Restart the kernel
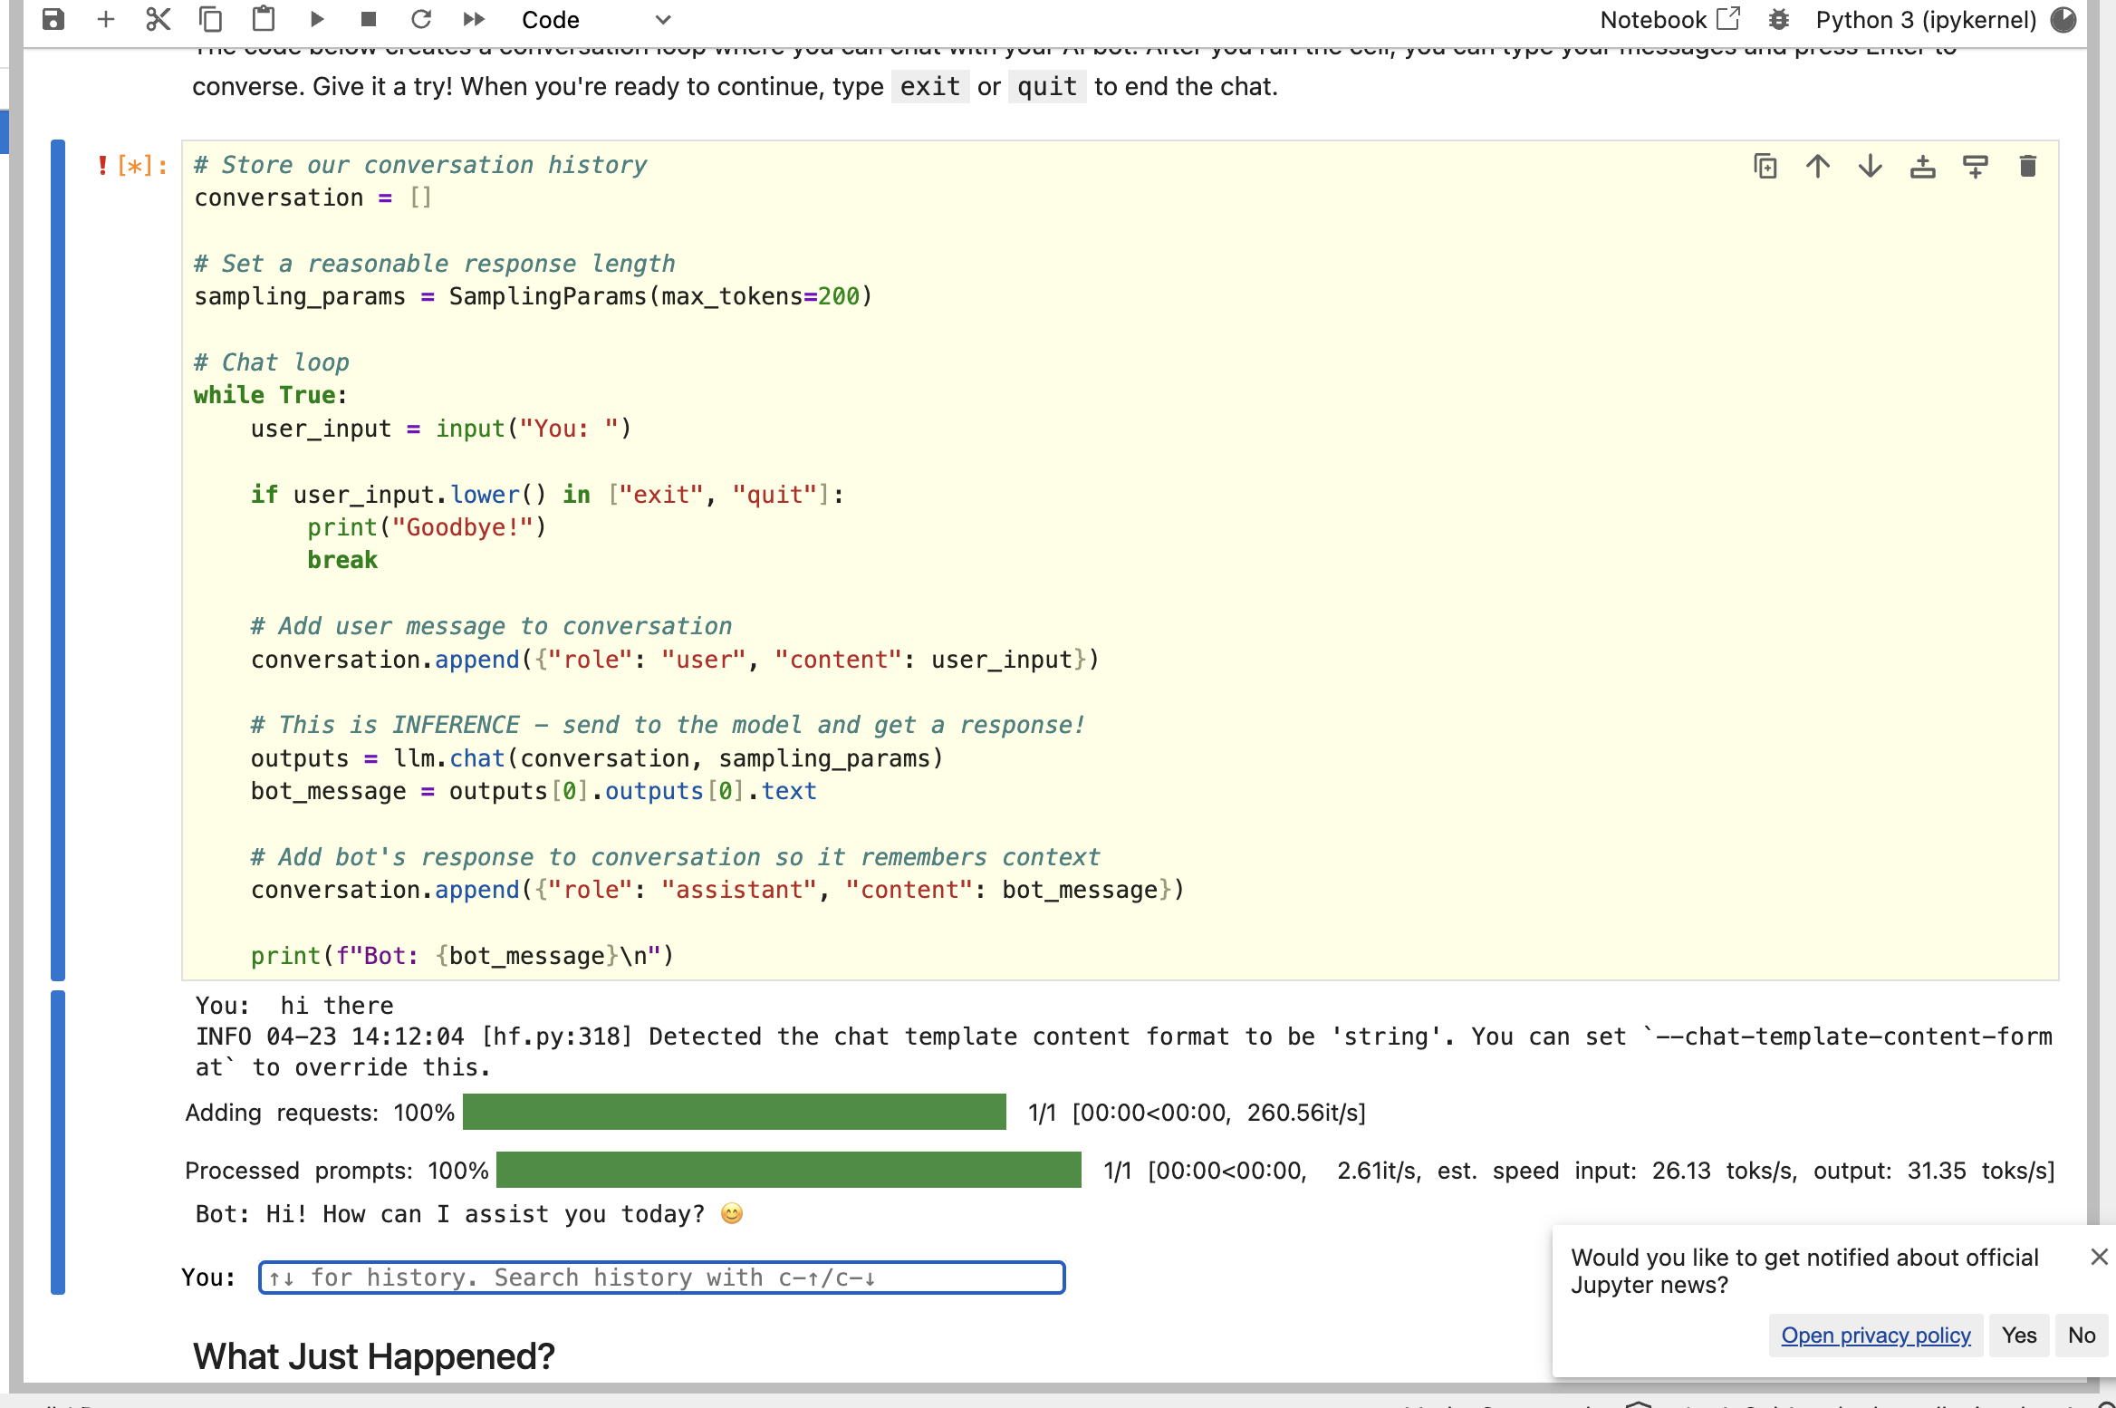This screenshot has width=2116, height=1408. tap(421, 19)
